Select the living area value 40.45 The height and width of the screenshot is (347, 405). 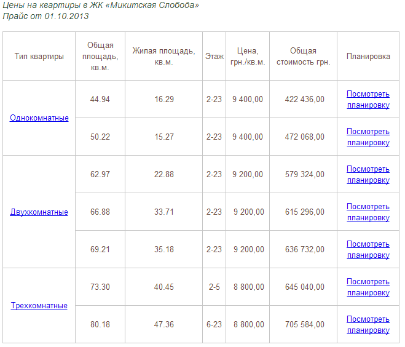[x=164, y=287]
